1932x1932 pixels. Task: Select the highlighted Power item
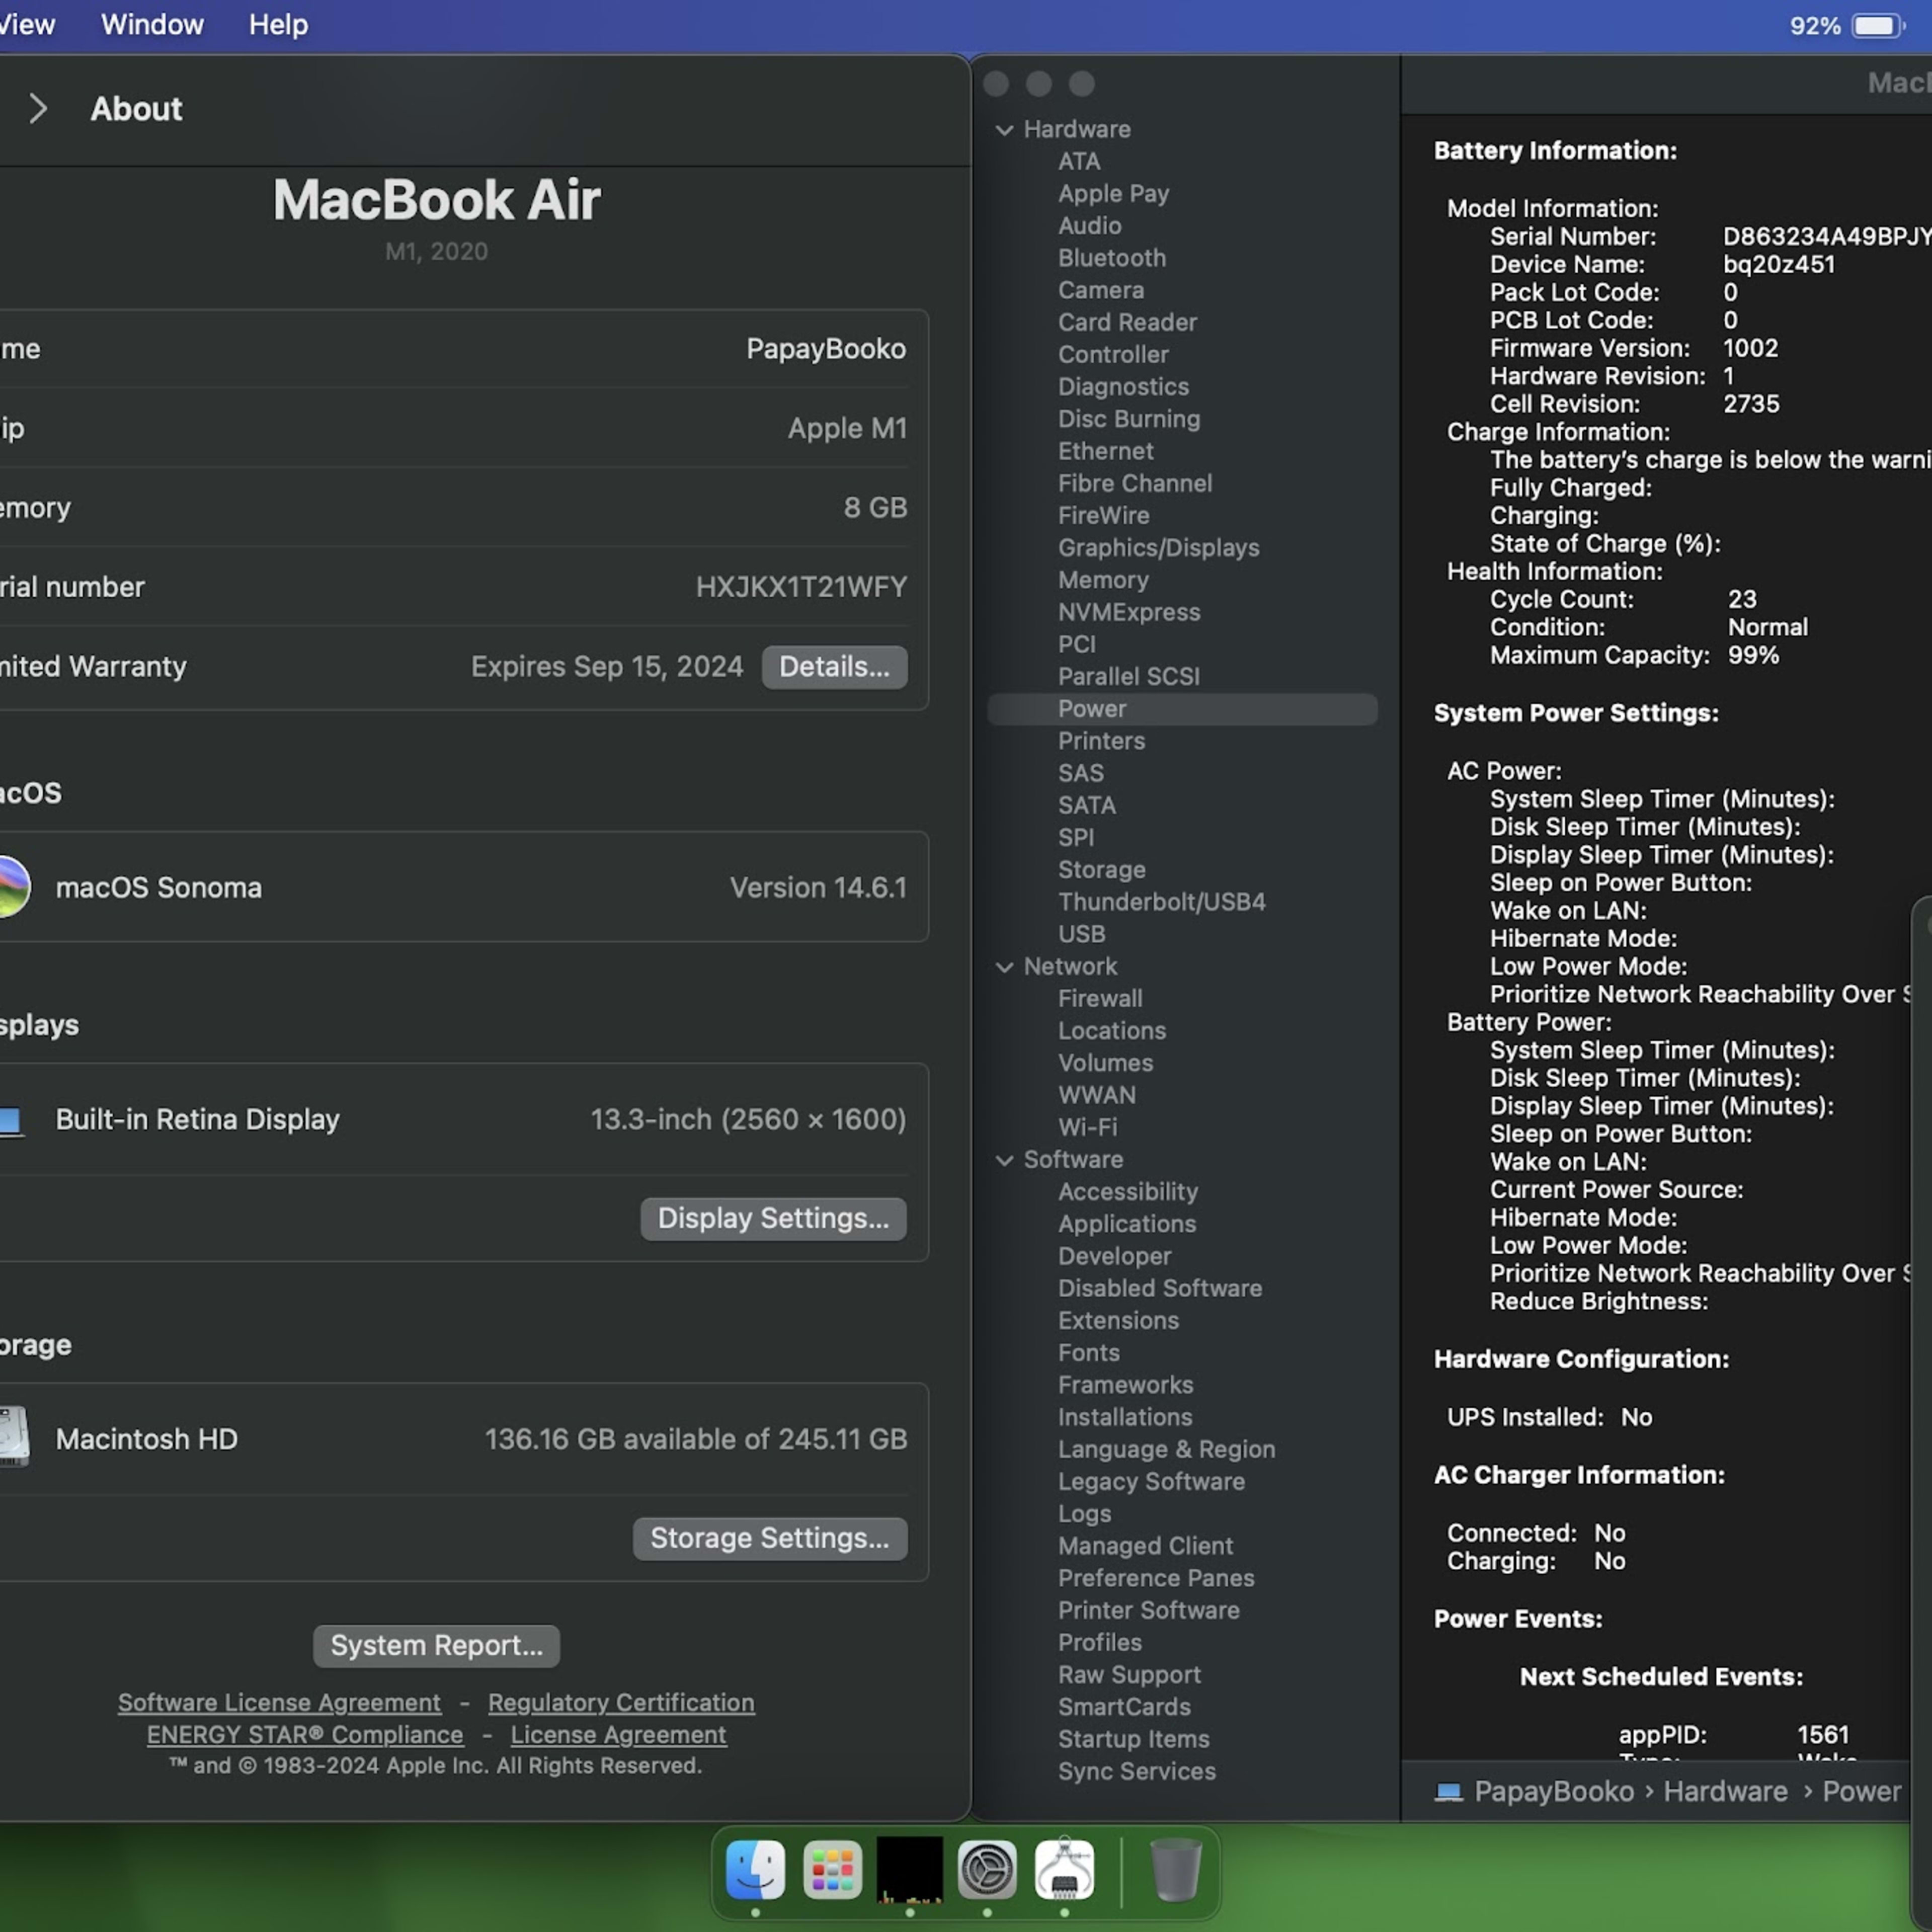(x=1182, y=709)
